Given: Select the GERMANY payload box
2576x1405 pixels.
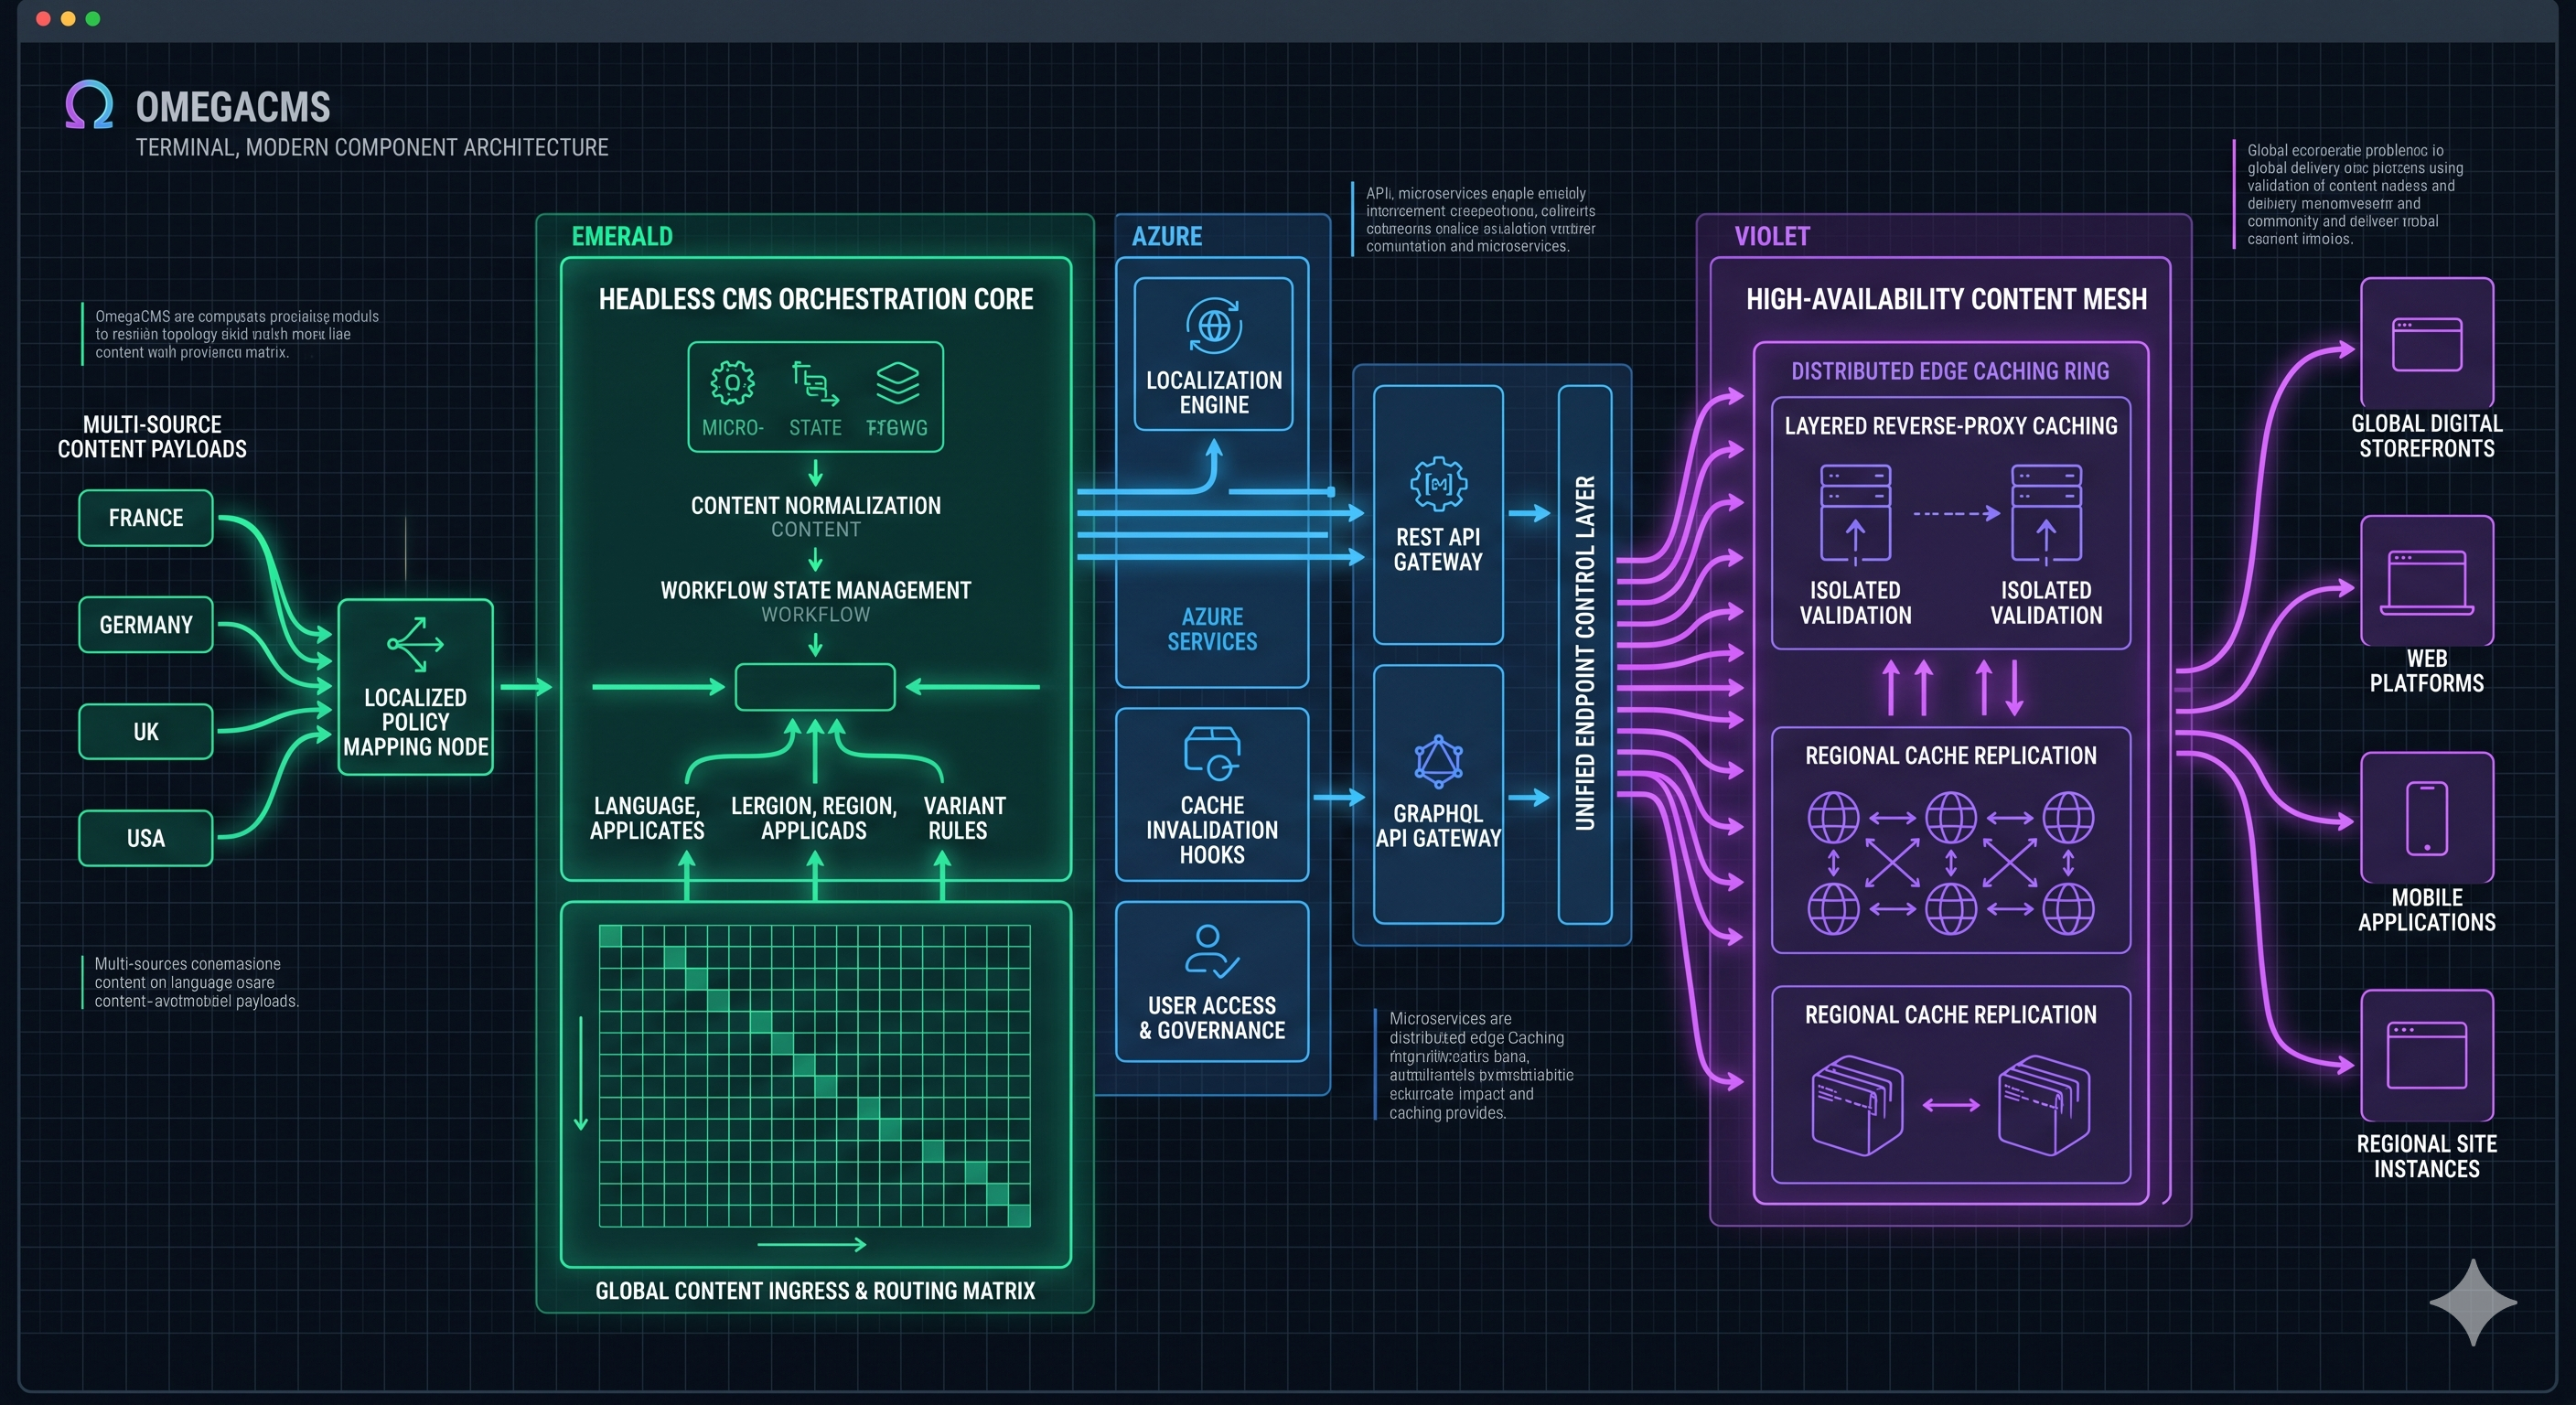Looking at the screenshot, I should pyautogui.click(x=146, y=625).
